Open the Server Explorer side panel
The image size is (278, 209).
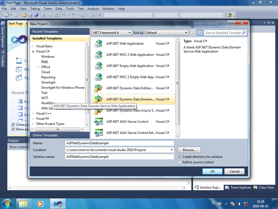pos(3,34)
